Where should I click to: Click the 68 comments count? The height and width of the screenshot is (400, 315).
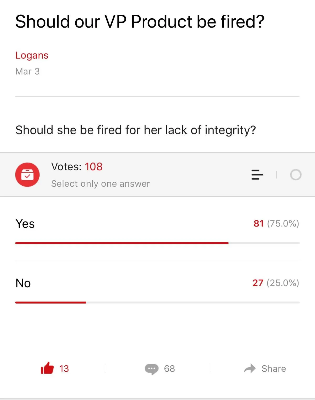(169, 369)
